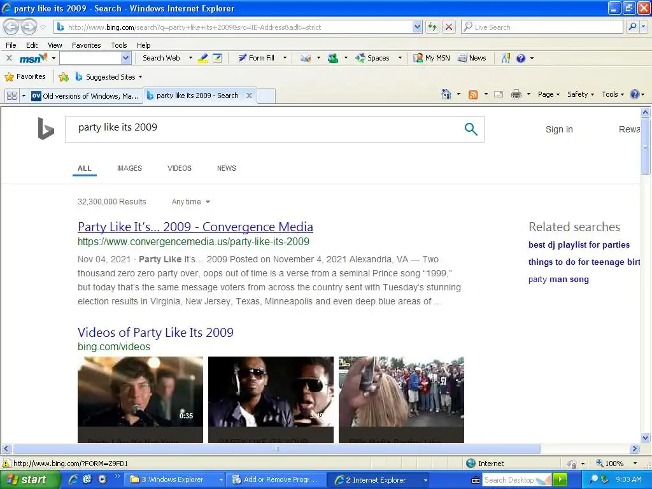Click the horizontal scrollbar thumb

tap(276, 449)
